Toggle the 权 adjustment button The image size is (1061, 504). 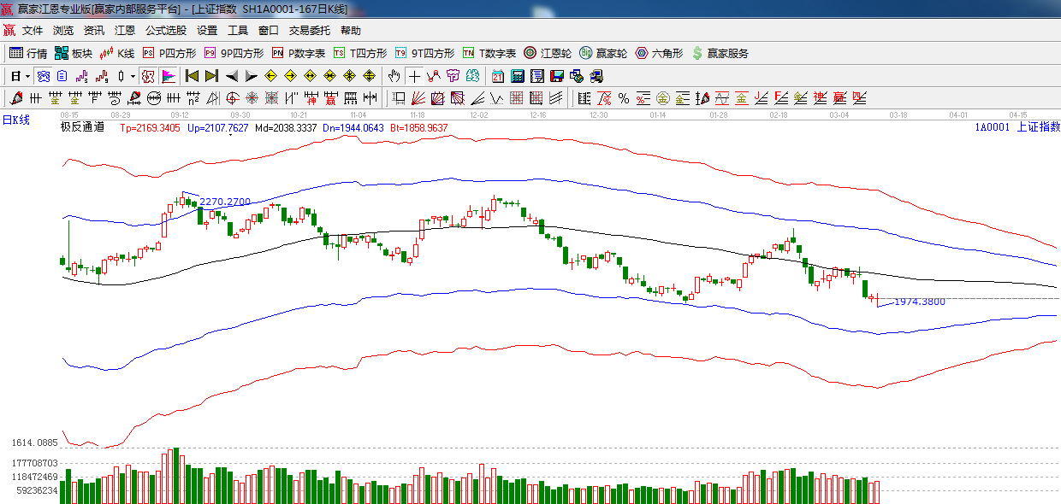[x=147, y=76]
